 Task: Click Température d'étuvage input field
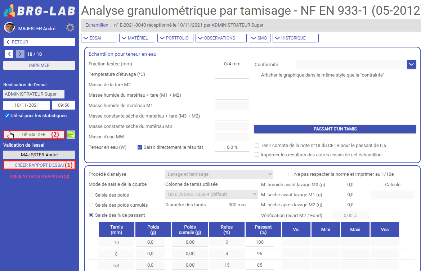point(232,74)
